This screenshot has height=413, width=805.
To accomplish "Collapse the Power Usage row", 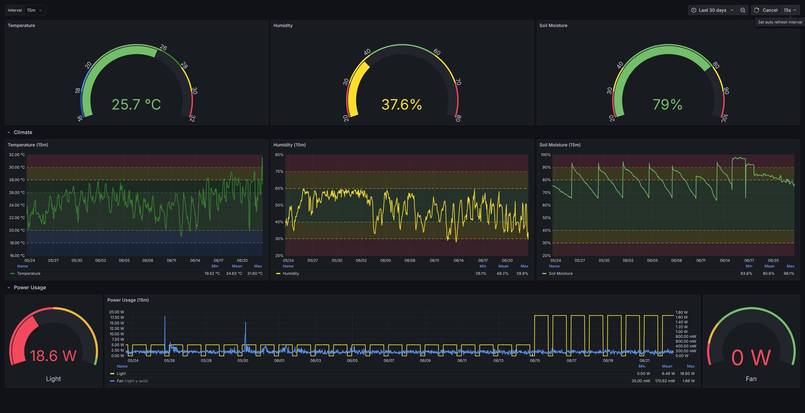I will pyautogui.click(x=29, y=288).
